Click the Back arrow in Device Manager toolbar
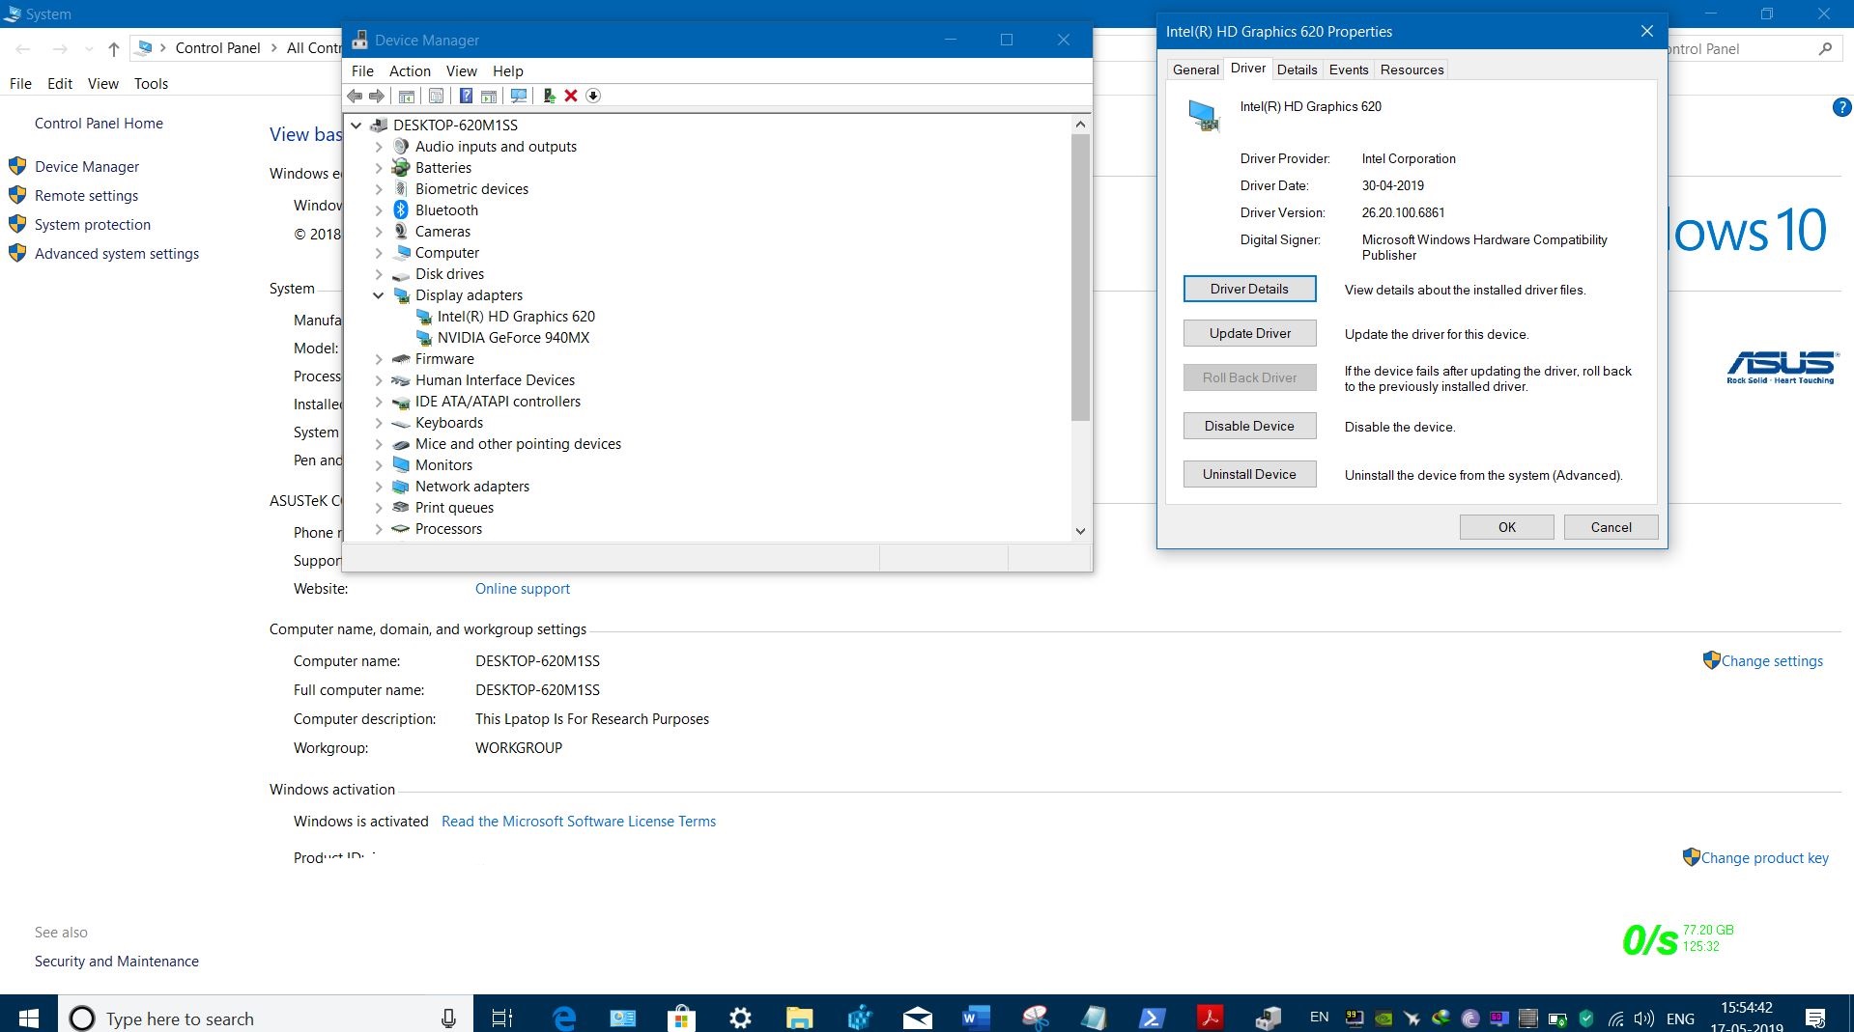1854x1032 pixels. 355,96
